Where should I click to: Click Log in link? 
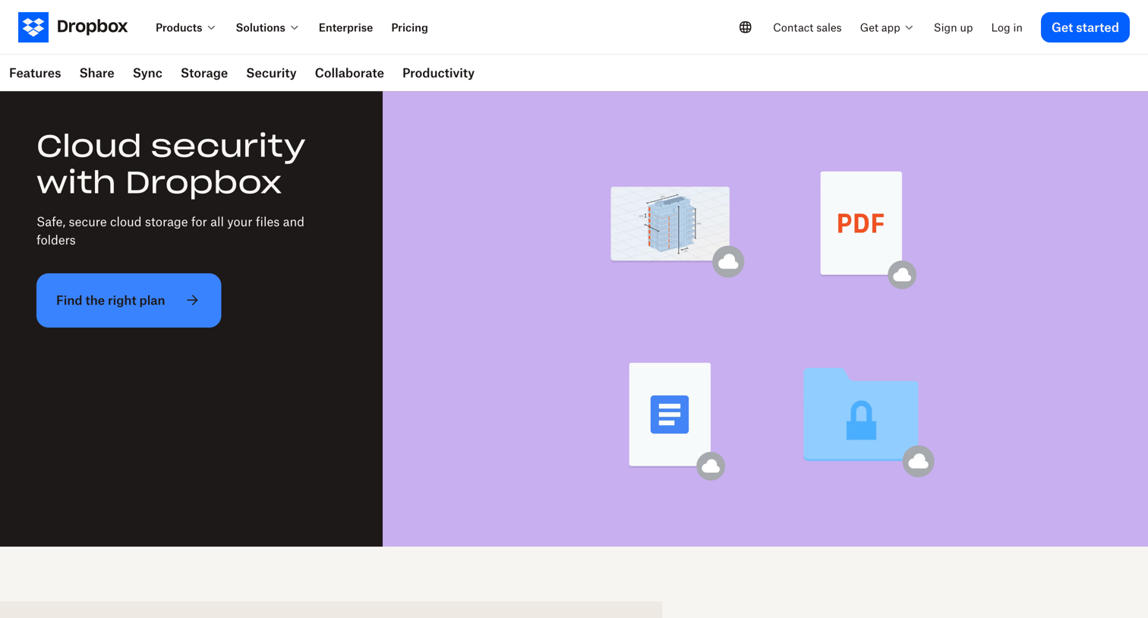1007,27
